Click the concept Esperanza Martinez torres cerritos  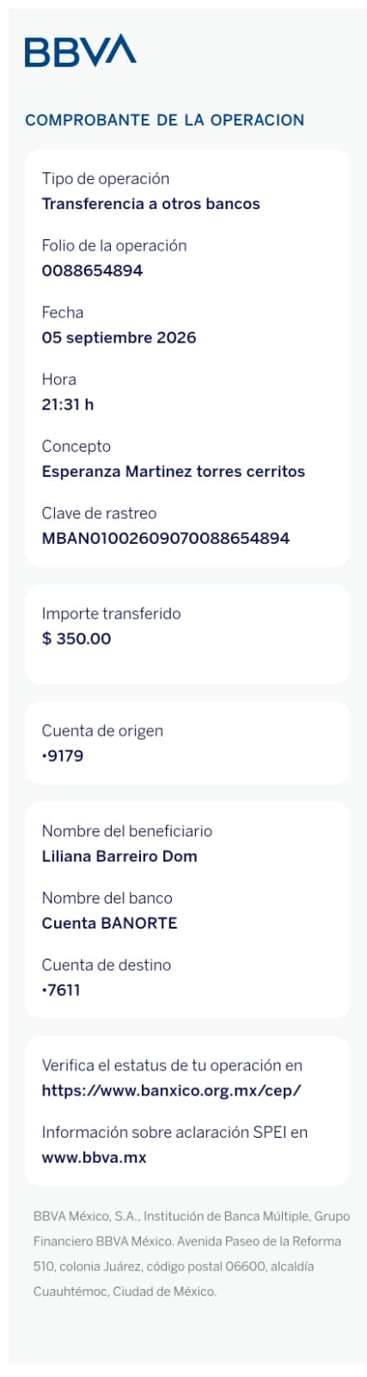pos(174,472)
